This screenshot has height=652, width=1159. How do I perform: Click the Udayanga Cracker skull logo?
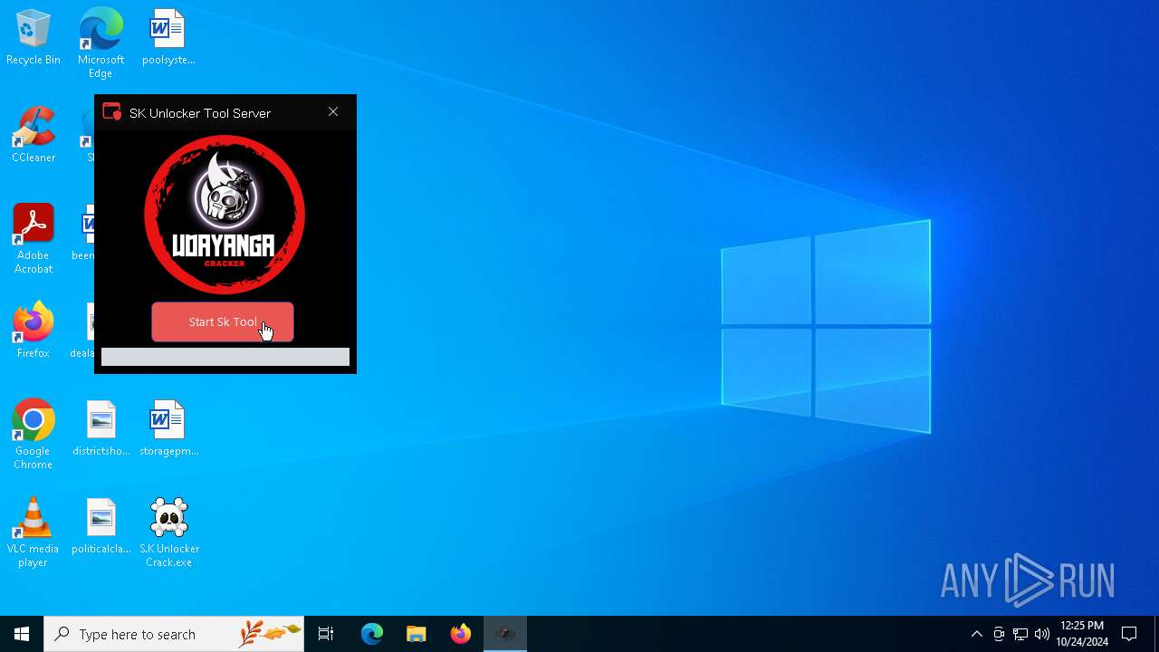225,215
